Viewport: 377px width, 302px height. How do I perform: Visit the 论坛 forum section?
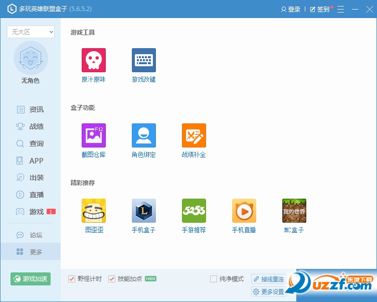point(30,235)
